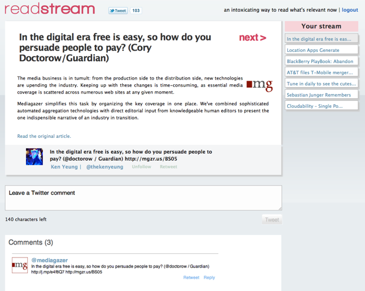This screenshot has width=365, height=291.
Task: Click the '140 characters left' counter
Action: pos(26,219)
